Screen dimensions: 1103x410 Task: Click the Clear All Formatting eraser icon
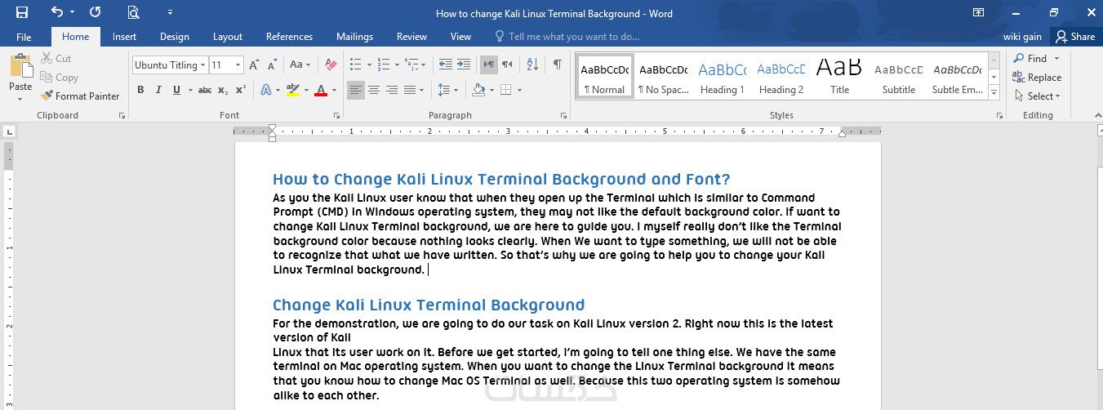point(330,65)
